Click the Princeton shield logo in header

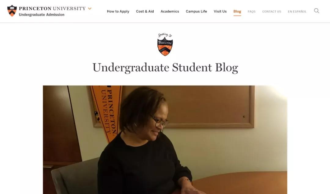[x=12, y=11]
